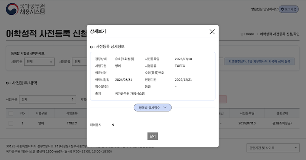
Task: Click the 닫기 button in the dialog
Action: (x=153, y=136)
